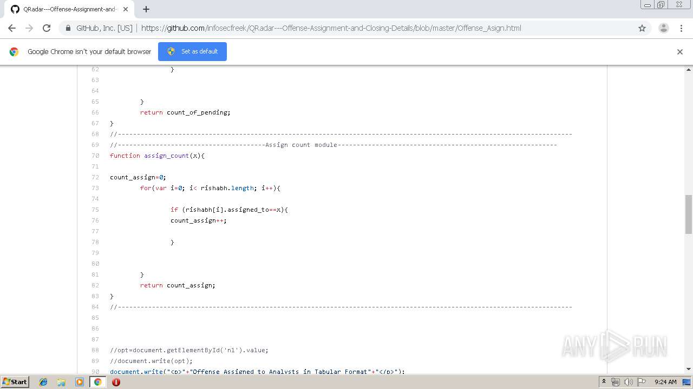Reload the GitHub page
The width and height of the screenshot is (693, 389).
point(47,28)
